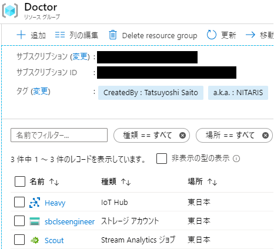Click the trash can icon
Screen dimensions: 274x249
pos(113,35)
